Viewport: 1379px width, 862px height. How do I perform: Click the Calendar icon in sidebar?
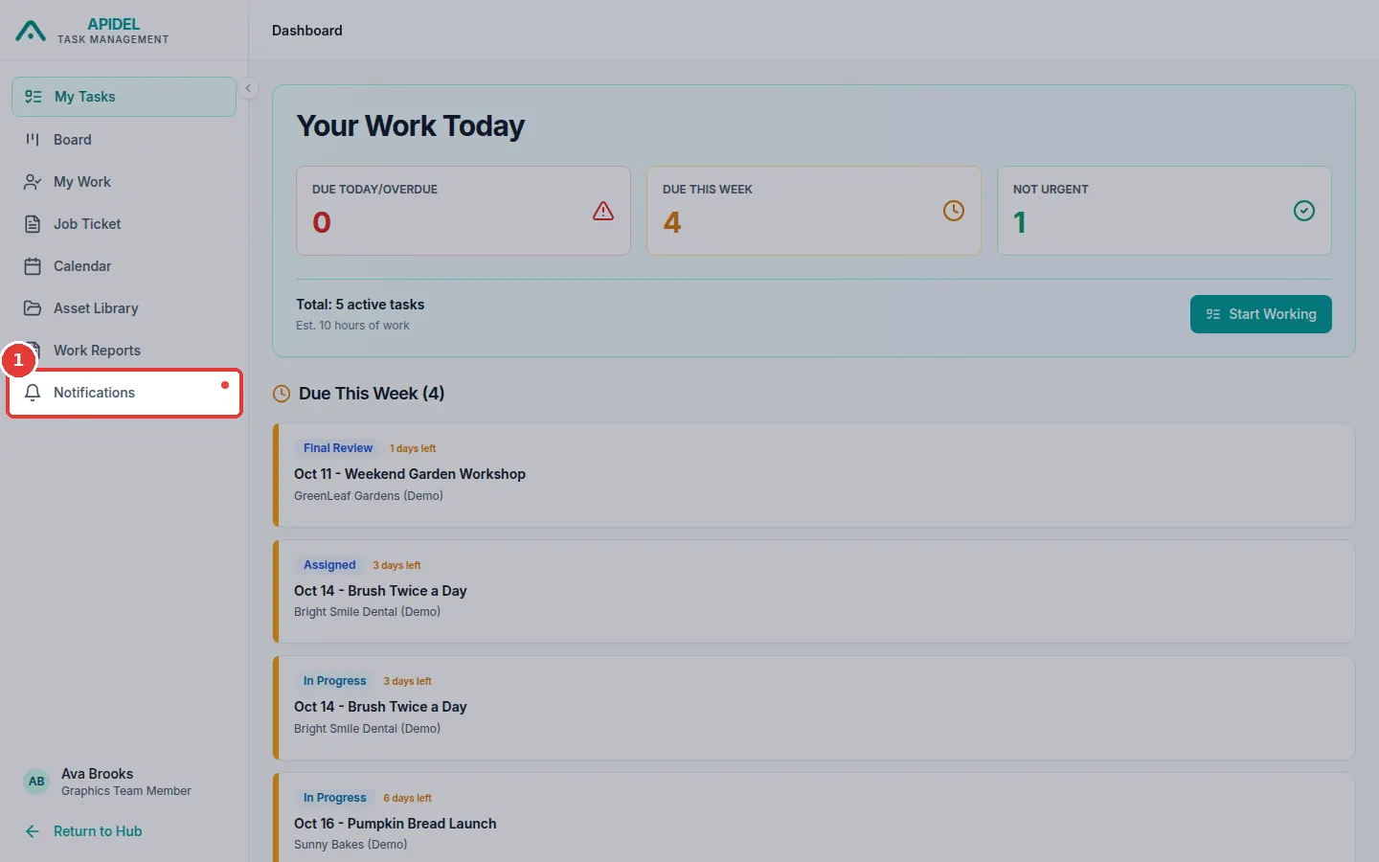[33, 266]
